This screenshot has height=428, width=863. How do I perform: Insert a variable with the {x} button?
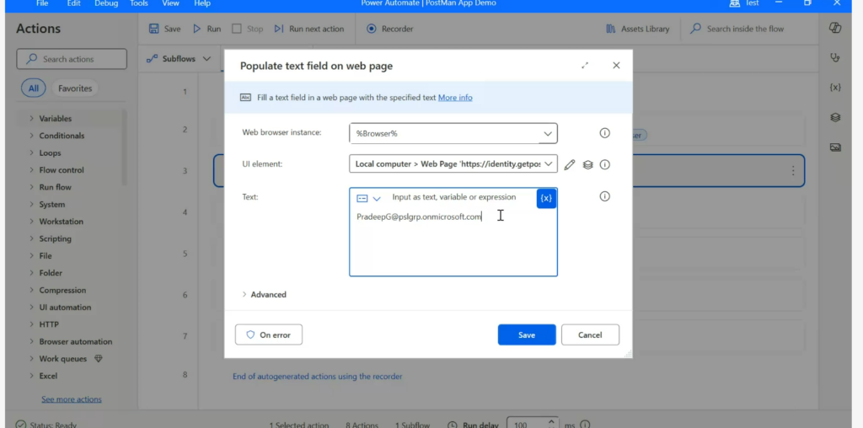546,198
